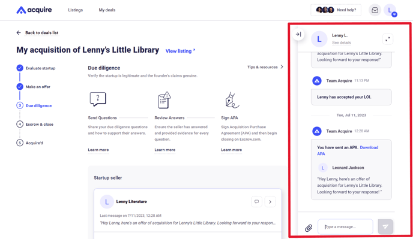Click the 'Startup seller' heading
This screenshot has height=239, width=413.
(x=107, y=178)
